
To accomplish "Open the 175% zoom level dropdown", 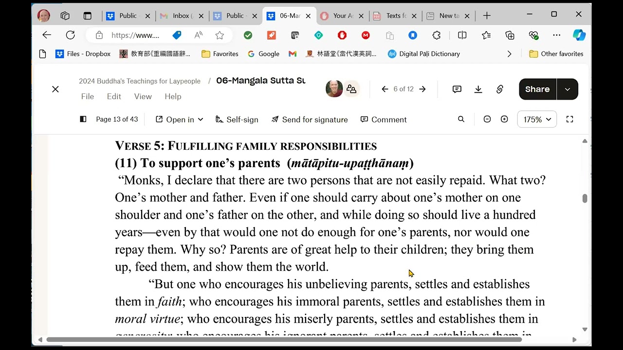I will pos(537,119).
